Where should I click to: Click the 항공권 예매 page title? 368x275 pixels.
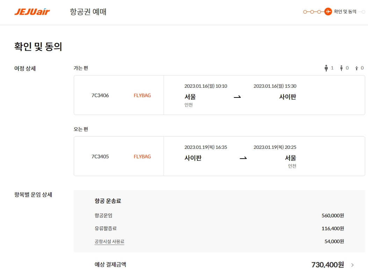coord(88,12)
